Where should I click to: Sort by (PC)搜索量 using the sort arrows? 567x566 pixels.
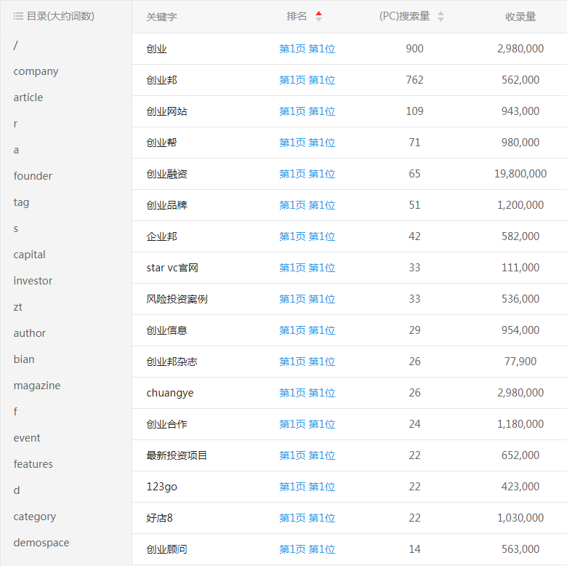tap(441, 17)
